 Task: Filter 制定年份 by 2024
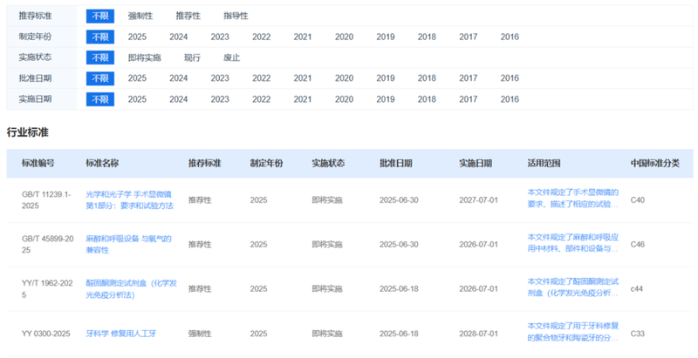[179, 37]
